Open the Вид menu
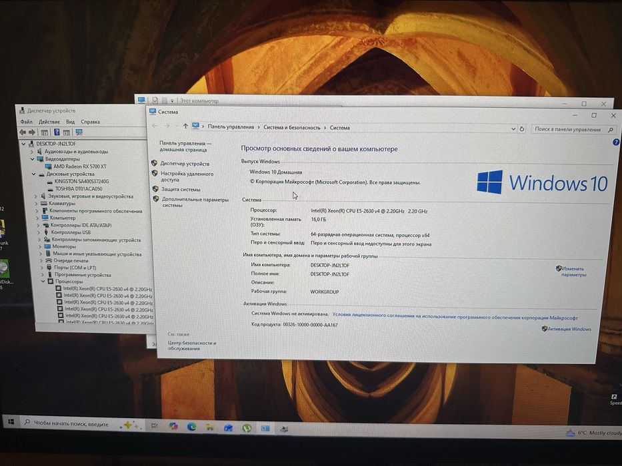The width and height of the screenshot is (622, 466). [70, 122]
